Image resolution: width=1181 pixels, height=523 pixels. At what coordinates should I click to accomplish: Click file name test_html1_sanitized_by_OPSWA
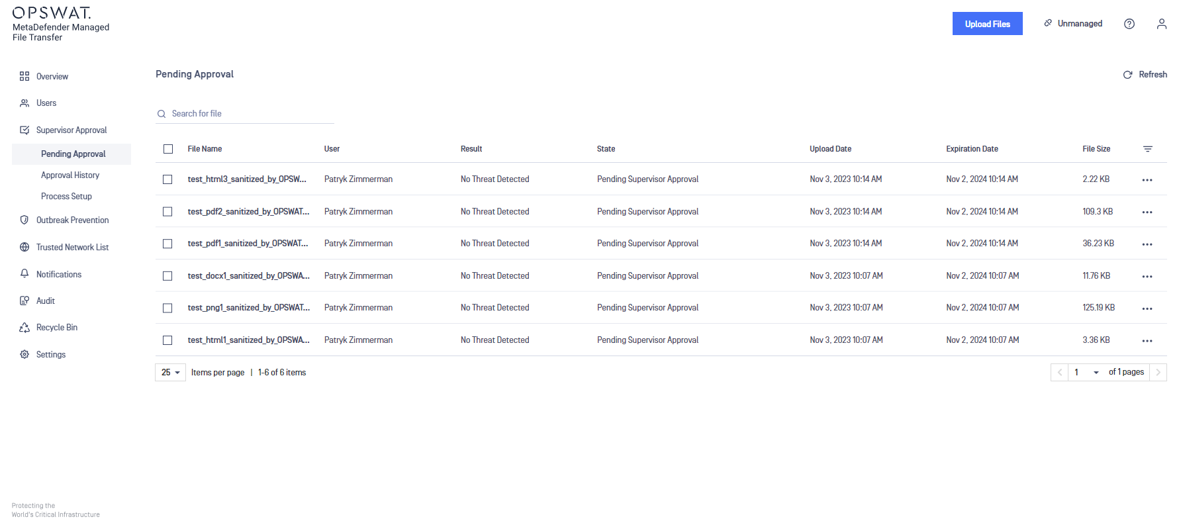(248, 340)
